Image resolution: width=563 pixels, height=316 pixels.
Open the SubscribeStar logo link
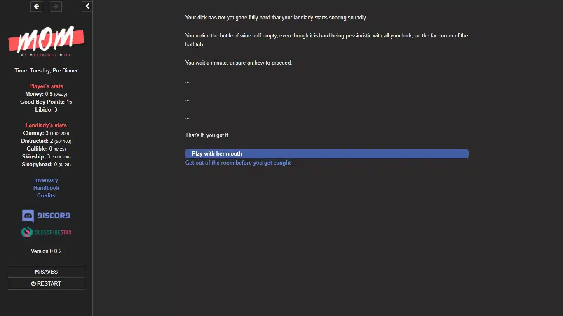(46, 232)
